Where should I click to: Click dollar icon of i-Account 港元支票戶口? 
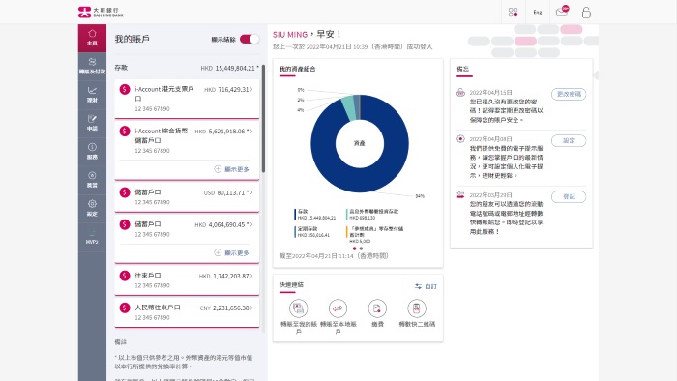pyautogui.click(x=125, y=89)
